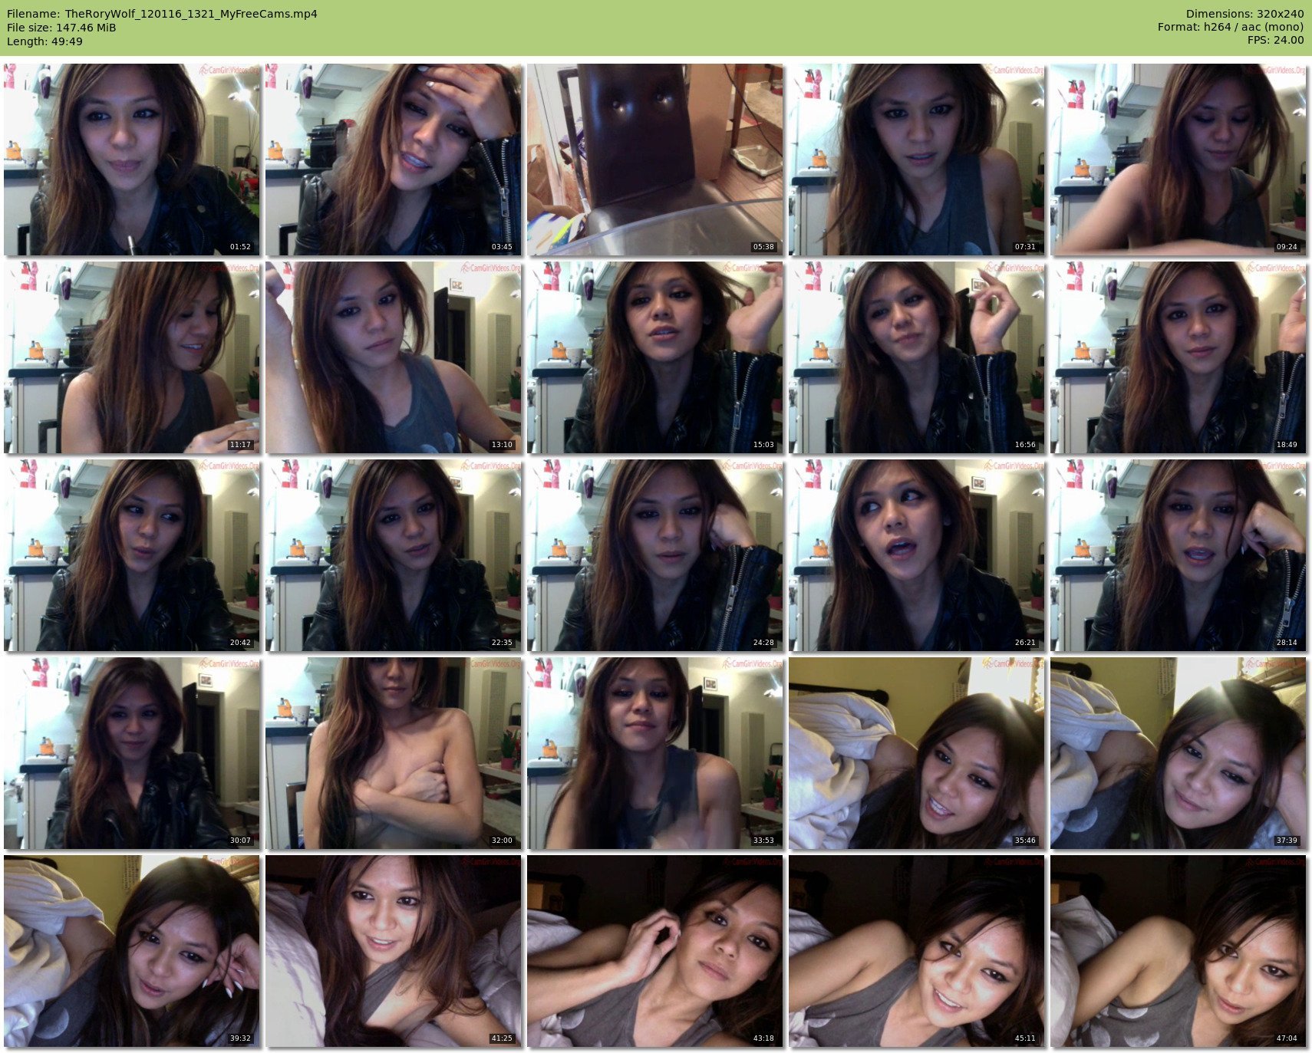Select the 'Dimensions: 320x240' text
1312x1053 pixels.
pyautogui.click(x=1244, y=14)
